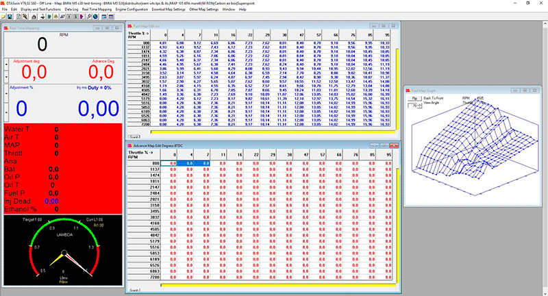
Task: Open the File menu
Action: coord(5,10)
